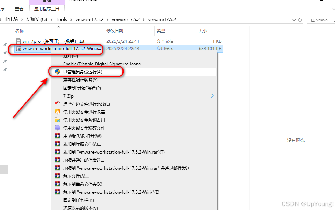
Task: Go to 新加卷 (C:) in the breadcrumb
Action: coord(37,20)
